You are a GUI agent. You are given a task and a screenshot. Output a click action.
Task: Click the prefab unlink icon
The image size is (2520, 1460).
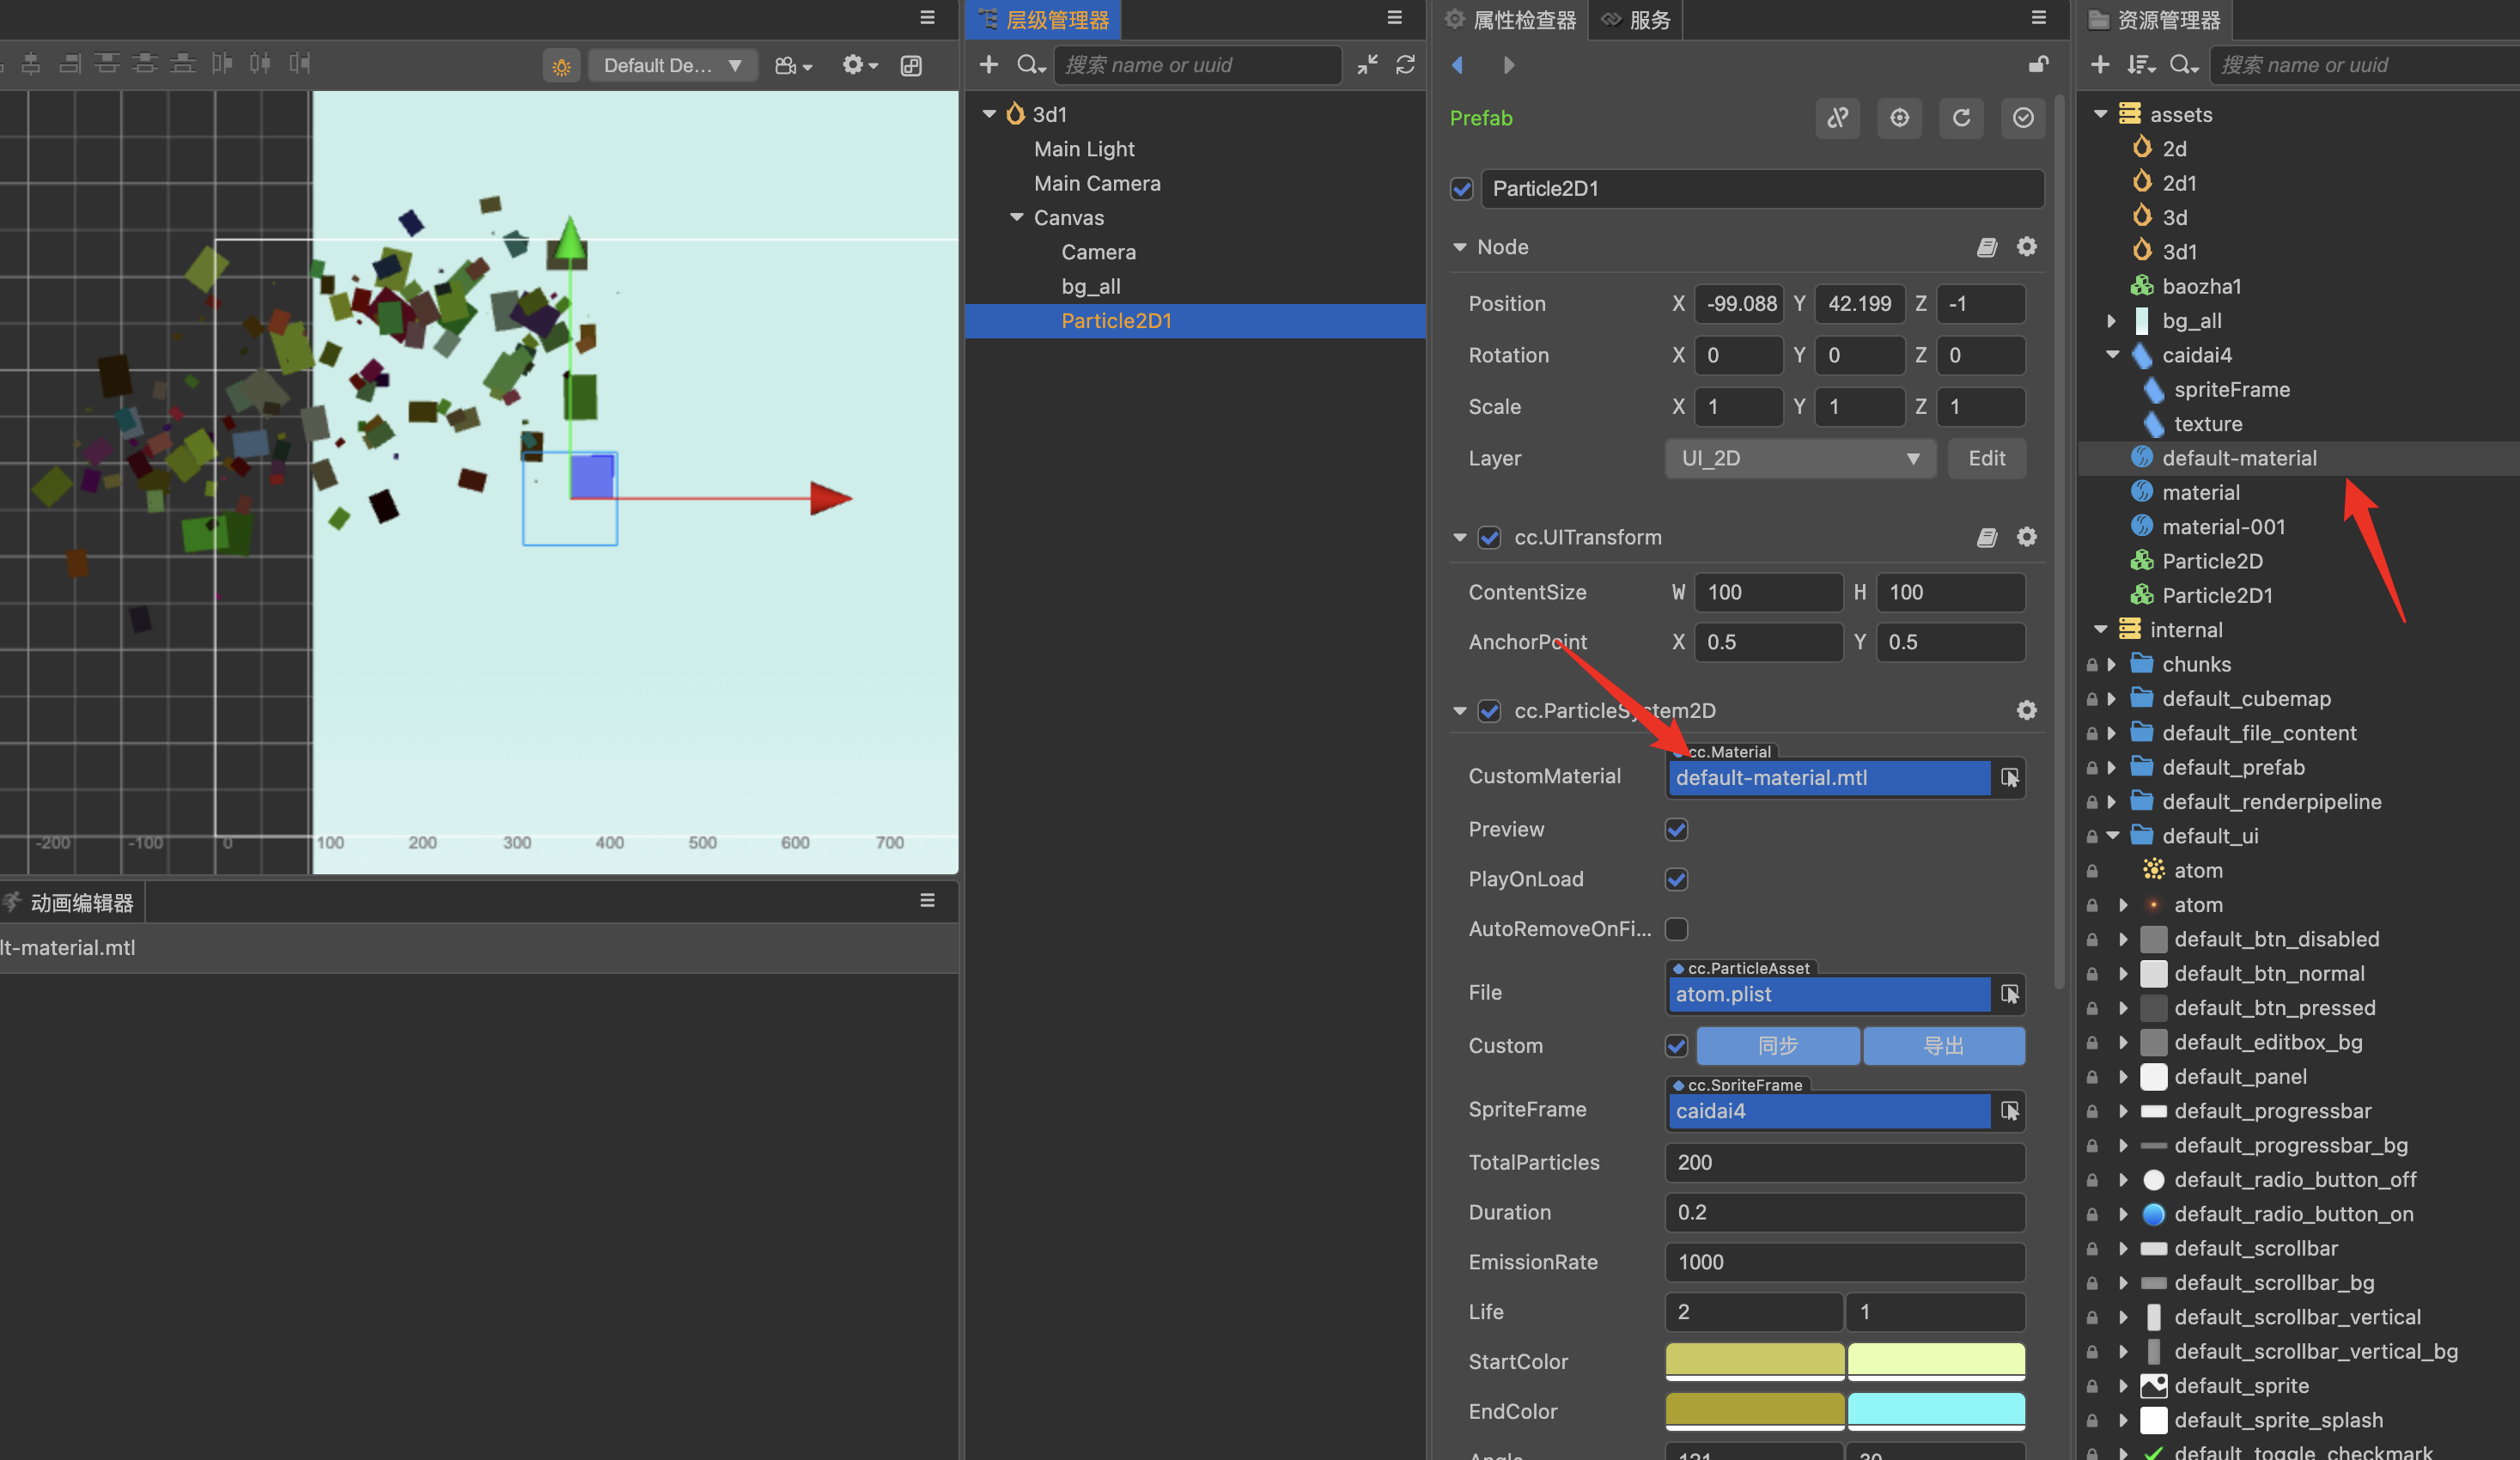click(1837, 118)
